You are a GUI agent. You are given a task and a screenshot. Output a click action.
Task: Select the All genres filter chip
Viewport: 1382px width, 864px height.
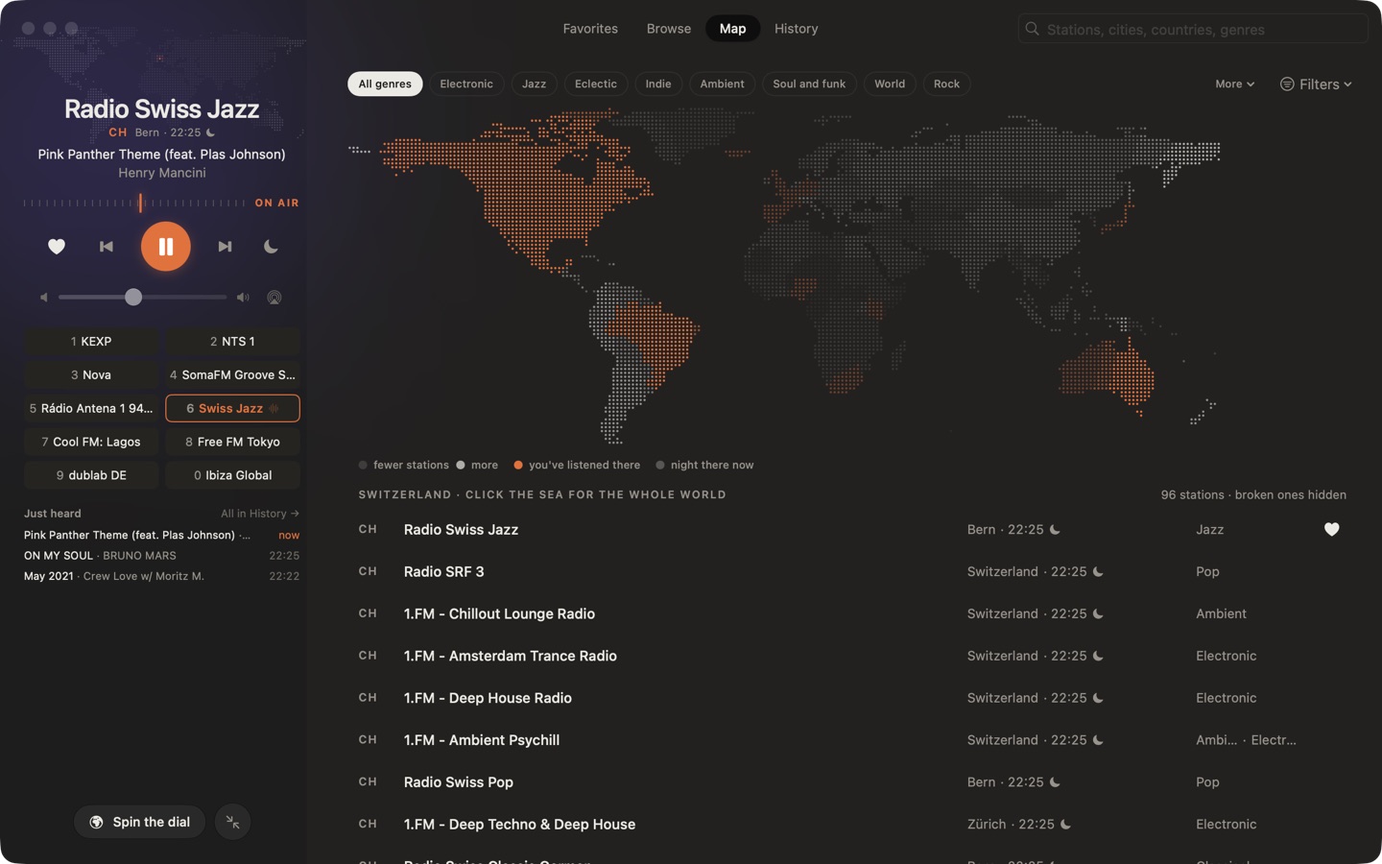(385, 84)
